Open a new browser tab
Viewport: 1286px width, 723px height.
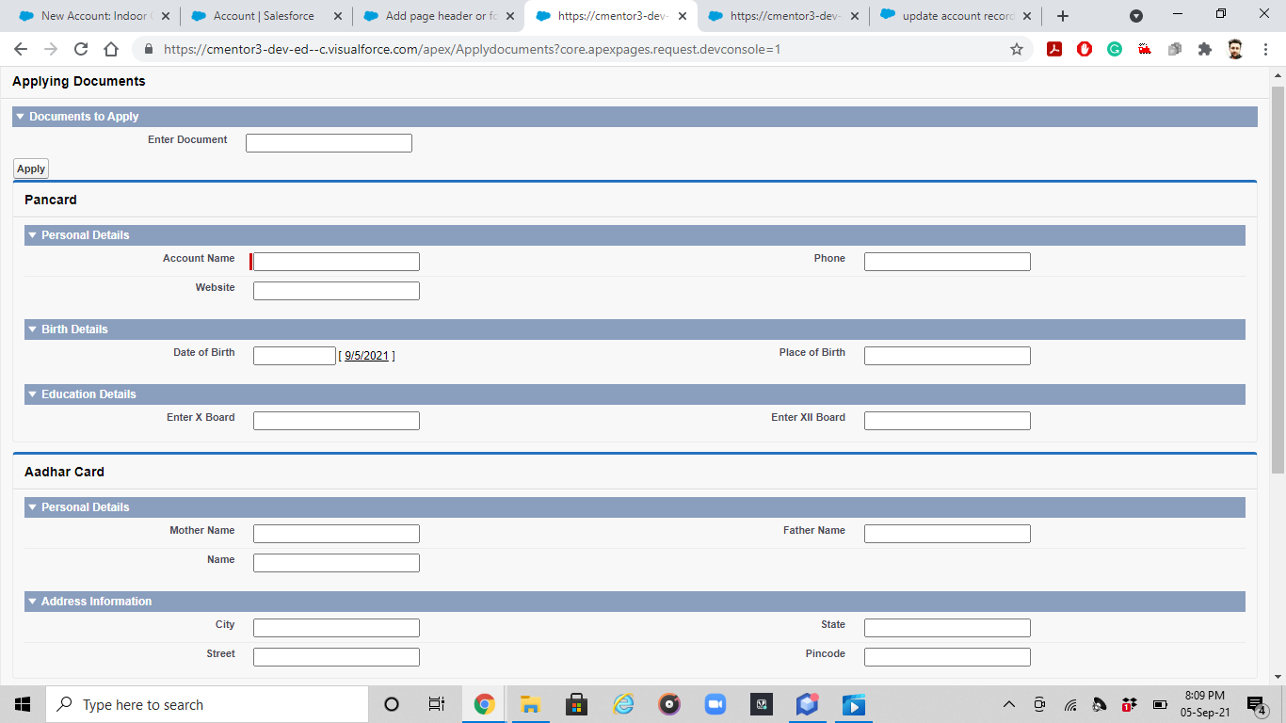[x=1063, y=16]
